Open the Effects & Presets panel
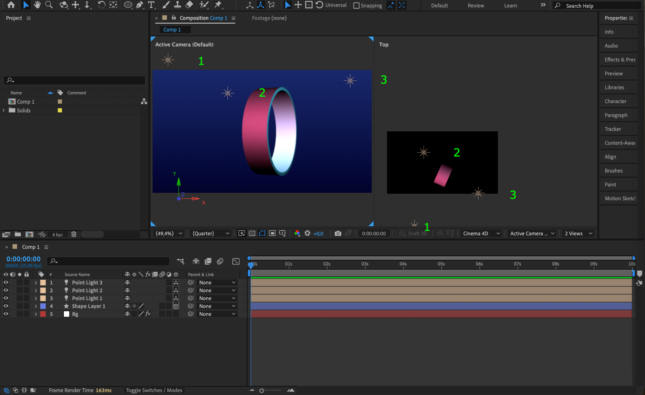This screenshot has height=395, width=645. coord(619,60)
